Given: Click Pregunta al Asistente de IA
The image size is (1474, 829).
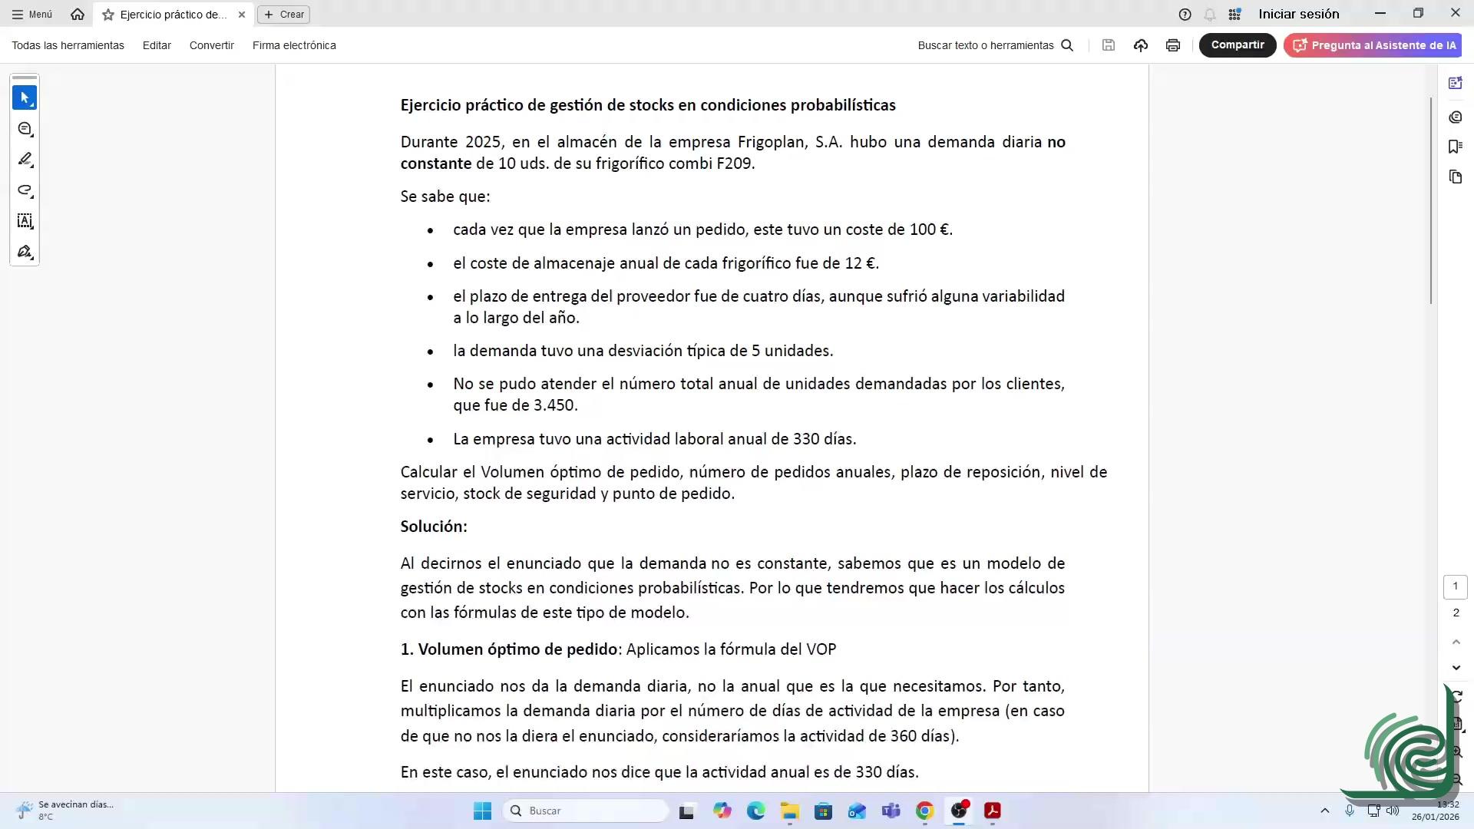Looking at the screenshot, I should pos(1373,45).
